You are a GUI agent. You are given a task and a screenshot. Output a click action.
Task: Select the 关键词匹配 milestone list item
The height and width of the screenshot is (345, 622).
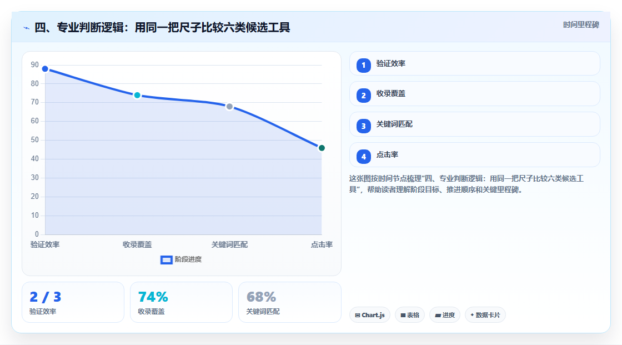pyautogui.click(x=474, y=124)
